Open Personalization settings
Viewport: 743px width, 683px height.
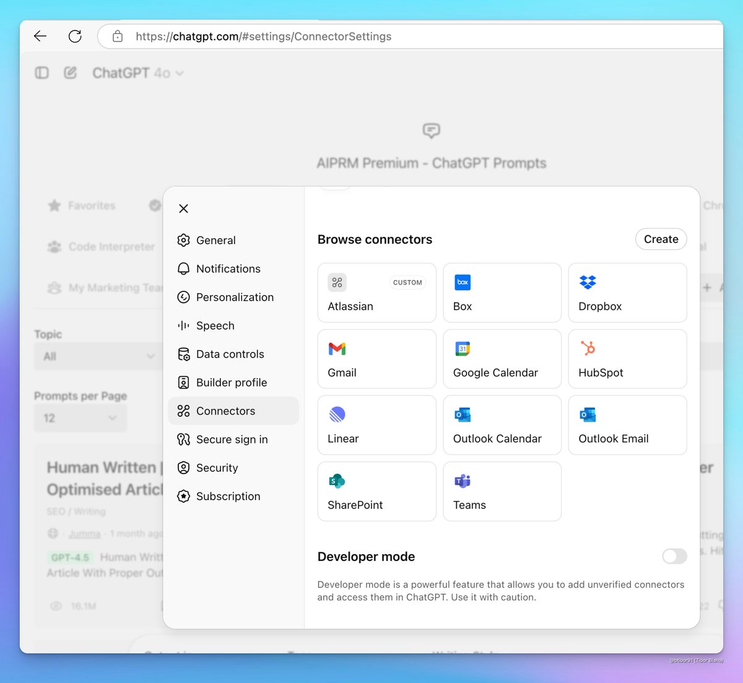tap(233, 297)
